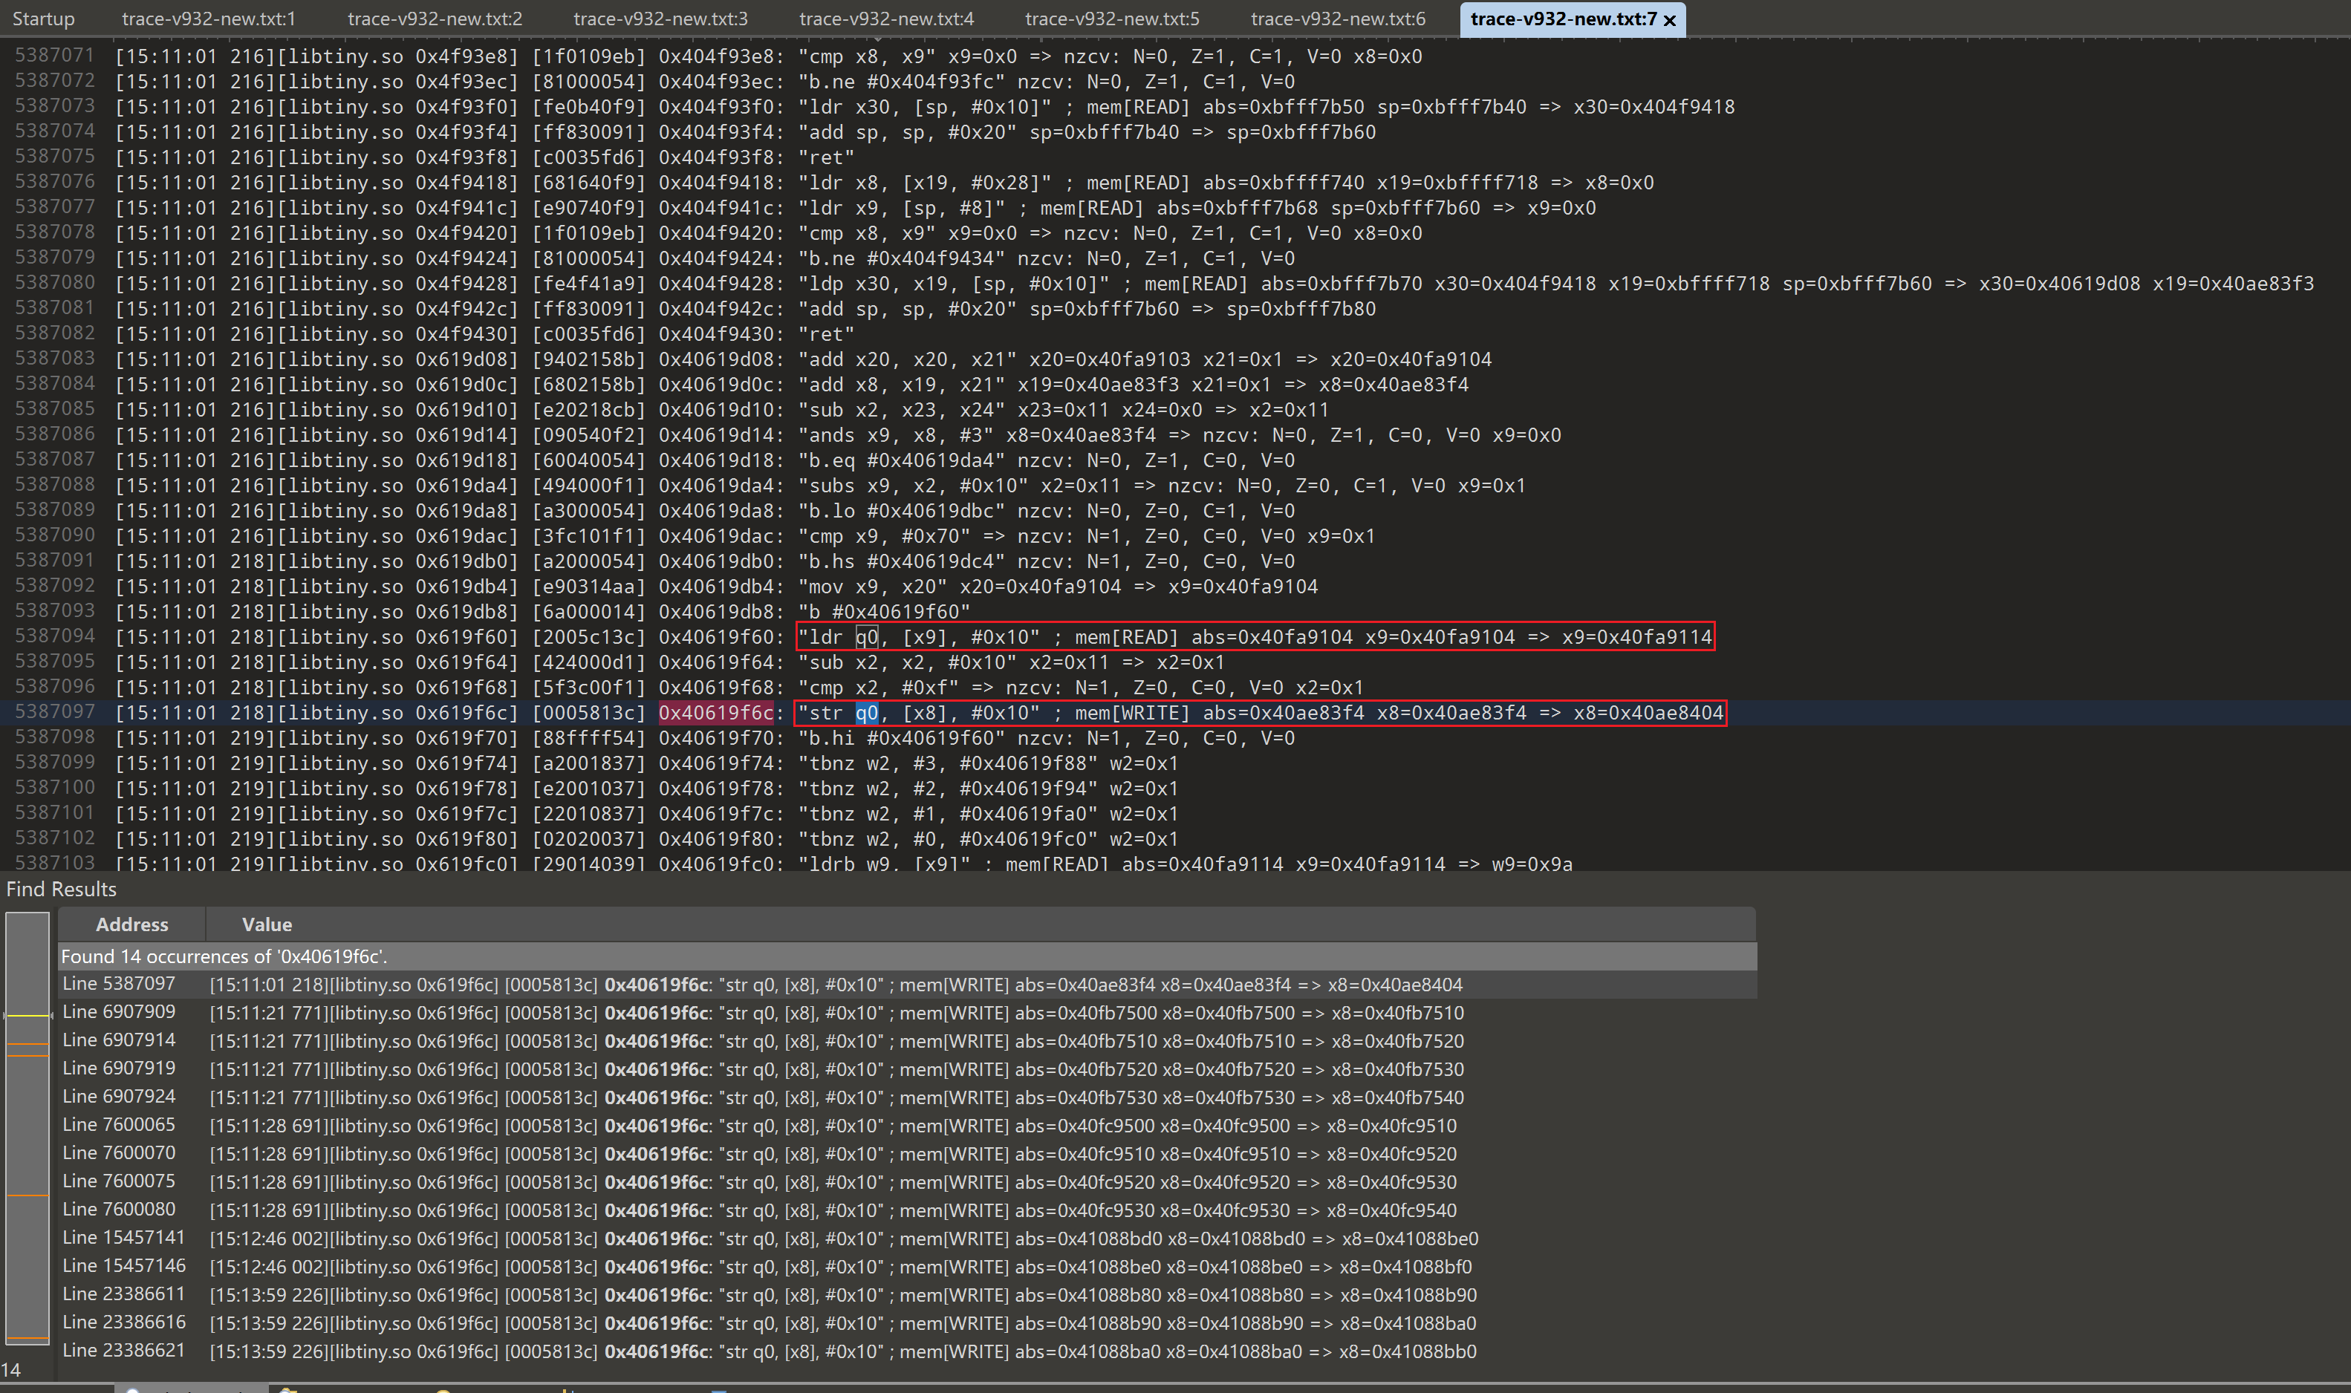Image resolution: width=2351 pixels, height=1393 pixels.
Task: Click line number 5387097 in gutter
Action: click(x=54, y=711)
